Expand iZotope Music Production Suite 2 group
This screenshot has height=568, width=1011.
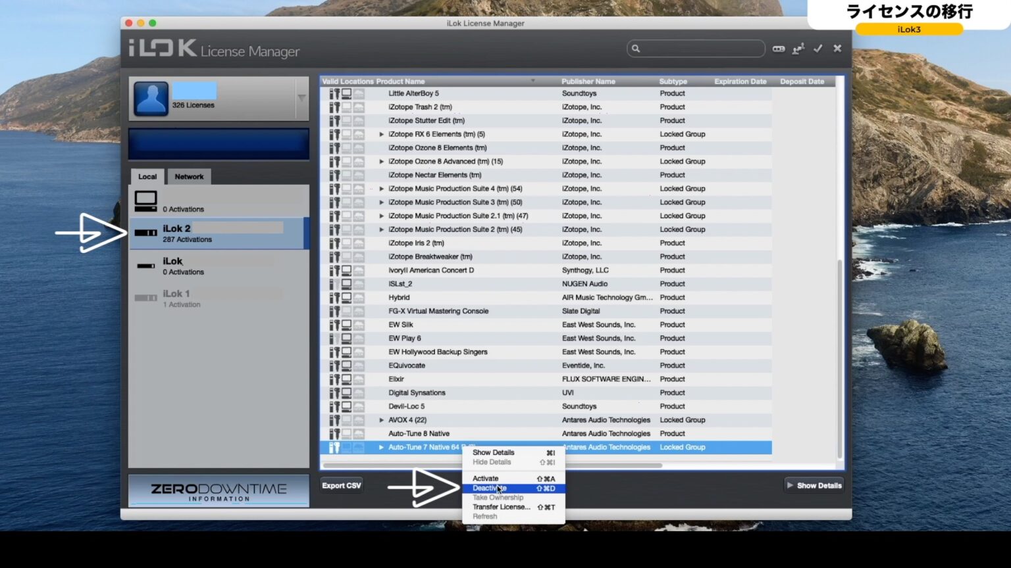381,229
